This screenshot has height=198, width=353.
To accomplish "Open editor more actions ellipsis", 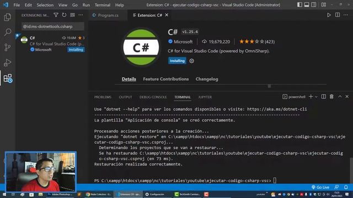I will pos(346,15).
